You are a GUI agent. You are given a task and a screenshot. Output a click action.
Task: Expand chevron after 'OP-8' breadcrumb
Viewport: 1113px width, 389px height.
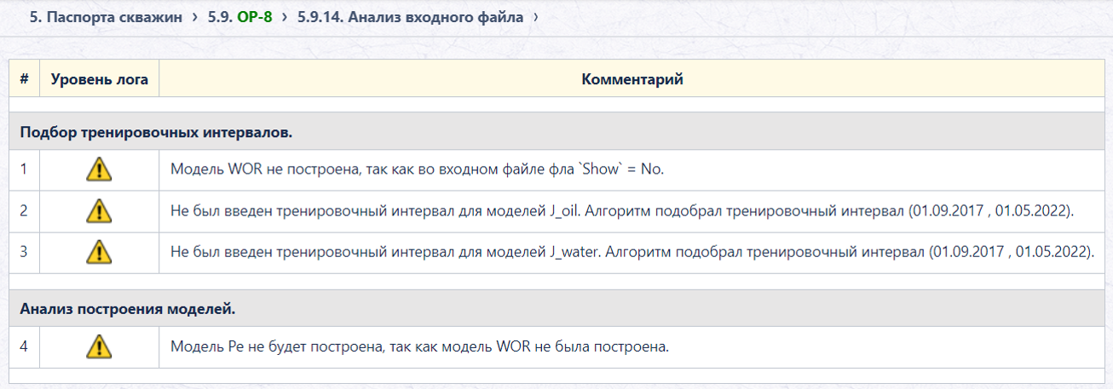(284, 17)
